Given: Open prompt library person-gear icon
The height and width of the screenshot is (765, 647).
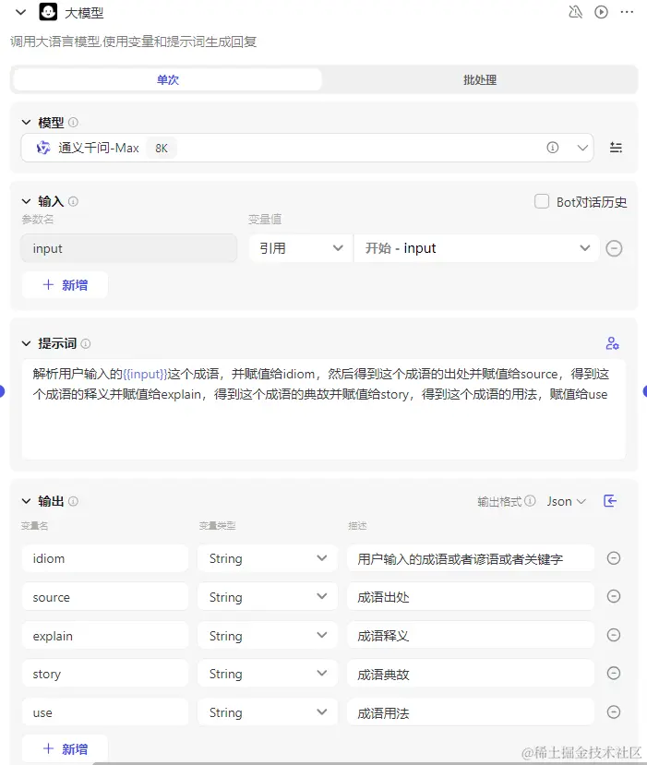Looking at the screenshot, I should coord(612,343).
